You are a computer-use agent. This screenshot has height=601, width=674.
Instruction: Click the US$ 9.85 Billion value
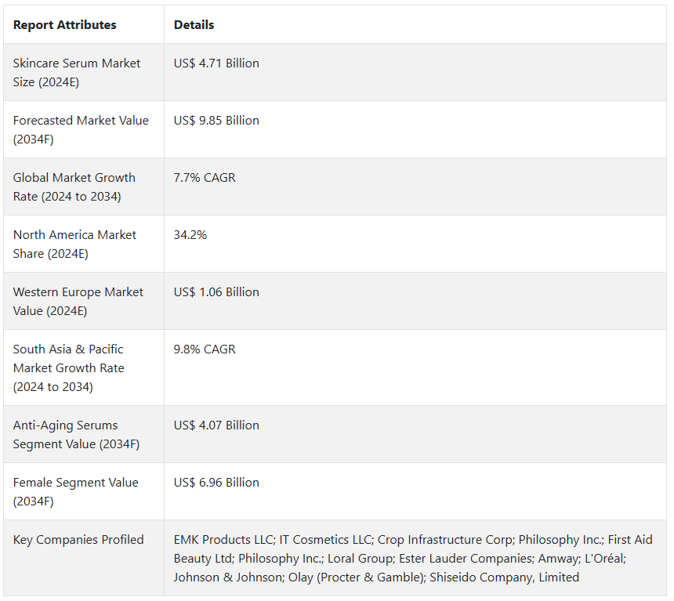click(x=216, y=121)
